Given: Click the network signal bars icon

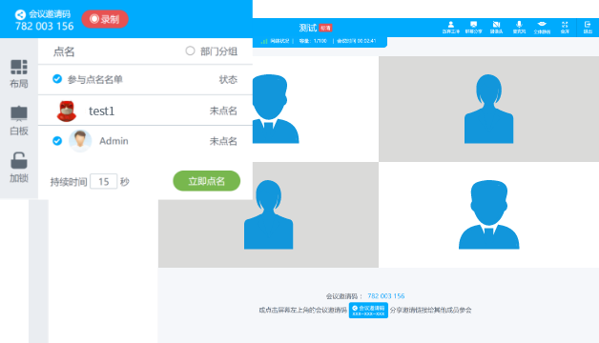Looking at the screenshot, I should click(x=264, y=41).
